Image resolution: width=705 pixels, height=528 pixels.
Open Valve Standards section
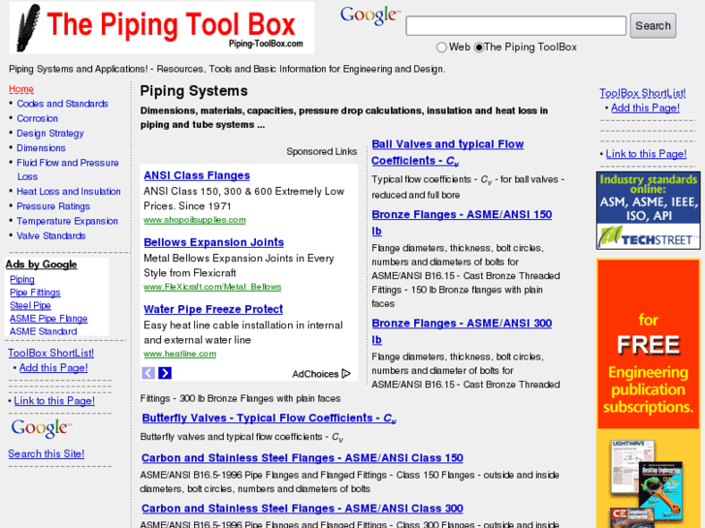click(50, 236)
